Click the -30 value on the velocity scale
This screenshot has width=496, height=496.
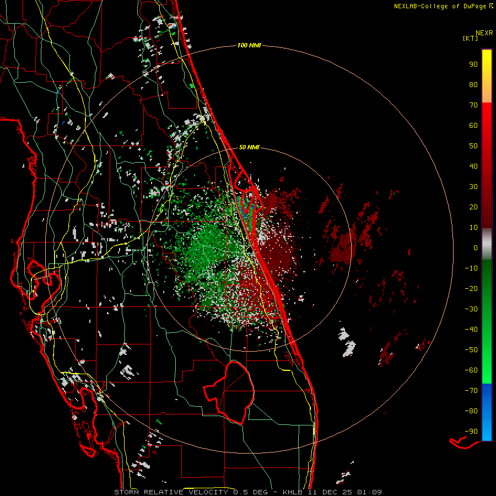(x=471, y=309)
